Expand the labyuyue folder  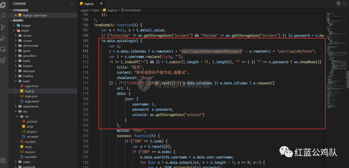pos(29,71)
